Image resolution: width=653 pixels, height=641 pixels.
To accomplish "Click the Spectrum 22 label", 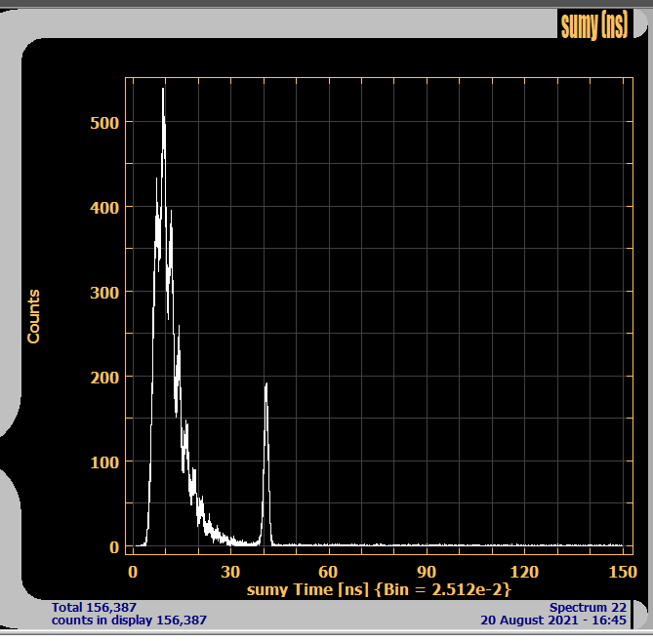I will point(588,607).
